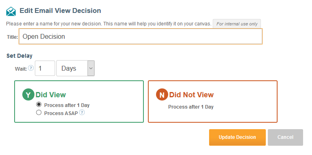
Task: Click into the Title field containing Open Decision
Action: (x=141, y=36)
